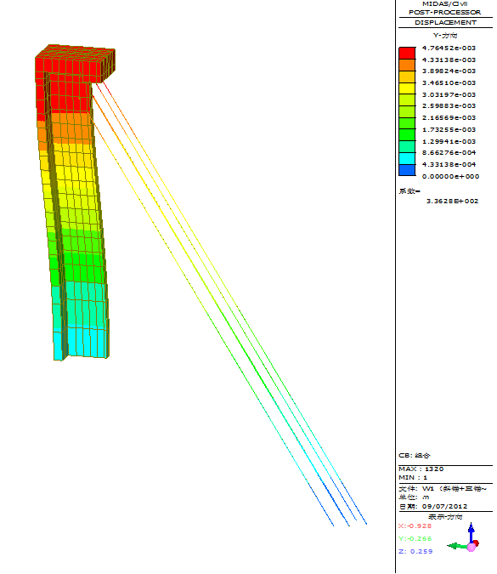
Task: Click the green 1.73255e-003 legend color
Action: click(407, 135)
